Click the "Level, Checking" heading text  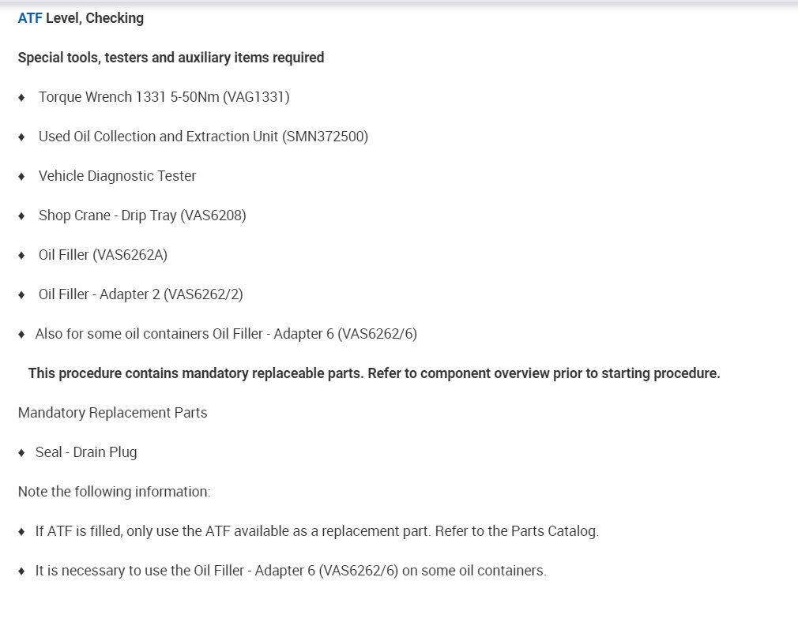pyautogui.click(x=95, y=17)
